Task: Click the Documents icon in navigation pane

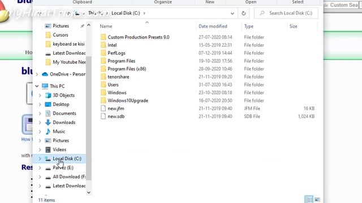Action: point(48,113)
